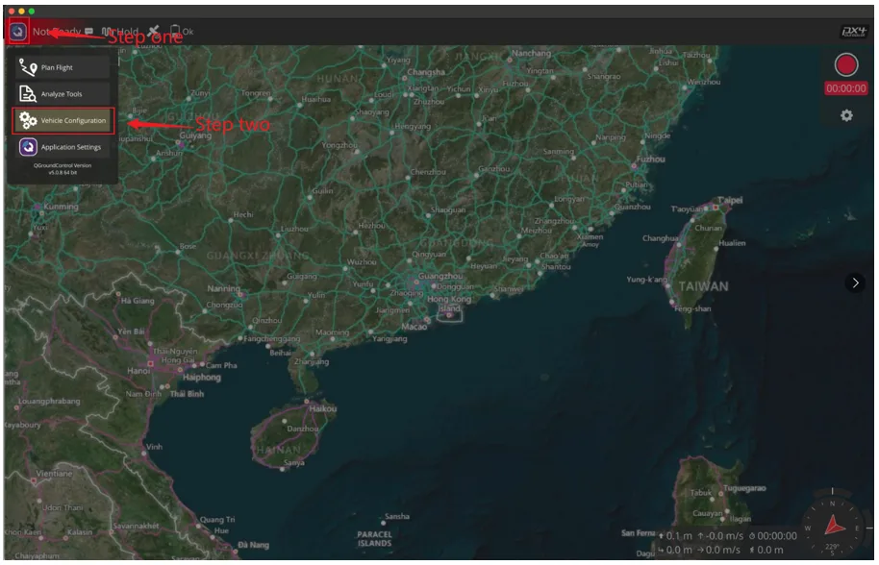Click the ground speed value 0.0 m/s

tap(723, 550)
